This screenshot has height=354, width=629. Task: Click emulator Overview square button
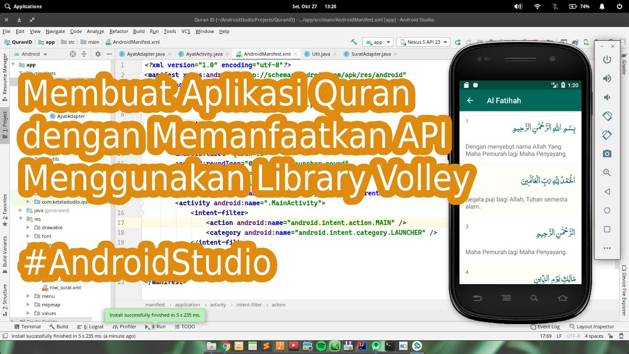click(x=607, y=229)
